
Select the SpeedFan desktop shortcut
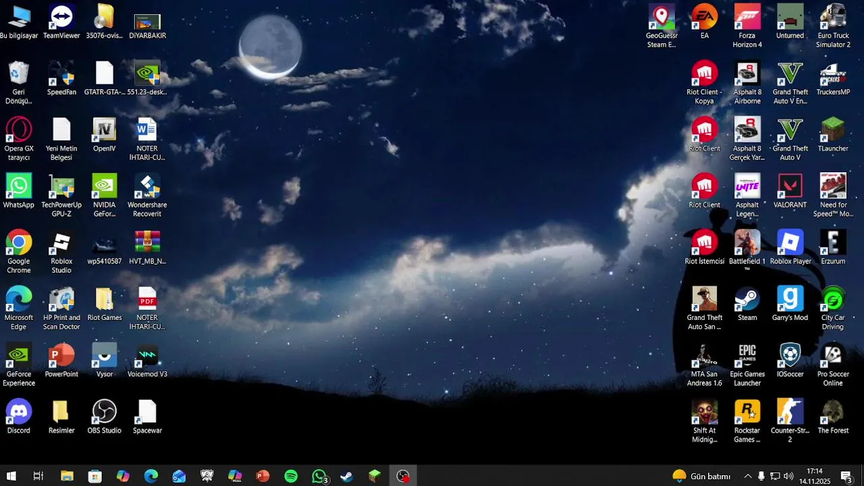[61, 78]
